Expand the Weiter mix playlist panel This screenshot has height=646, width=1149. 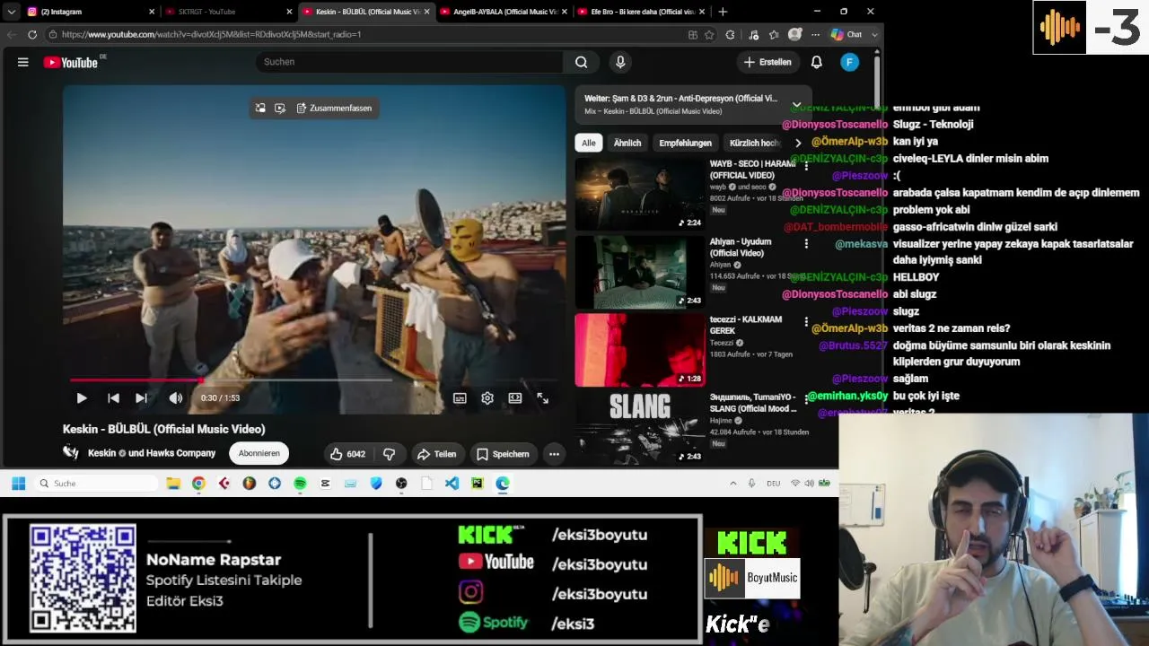point(796,104)
